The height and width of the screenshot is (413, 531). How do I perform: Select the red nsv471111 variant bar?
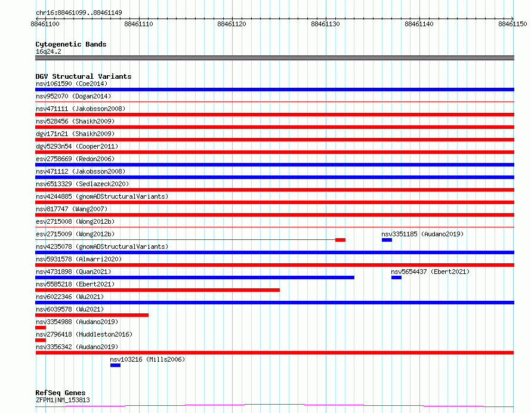click(274, 115)
